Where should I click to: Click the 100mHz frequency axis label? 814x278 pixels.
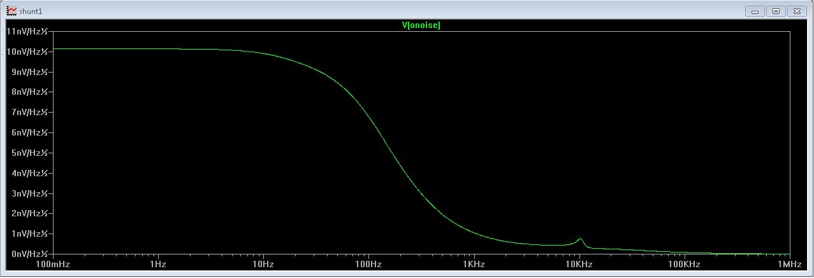[52, 264]
